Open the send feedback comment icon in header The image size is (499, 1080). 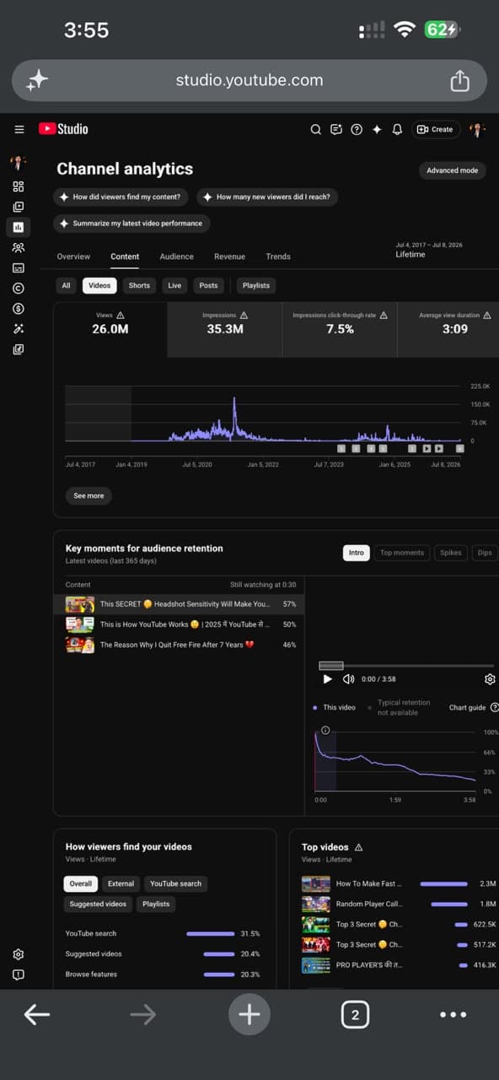pyautogui.click(x=336, y=129)
